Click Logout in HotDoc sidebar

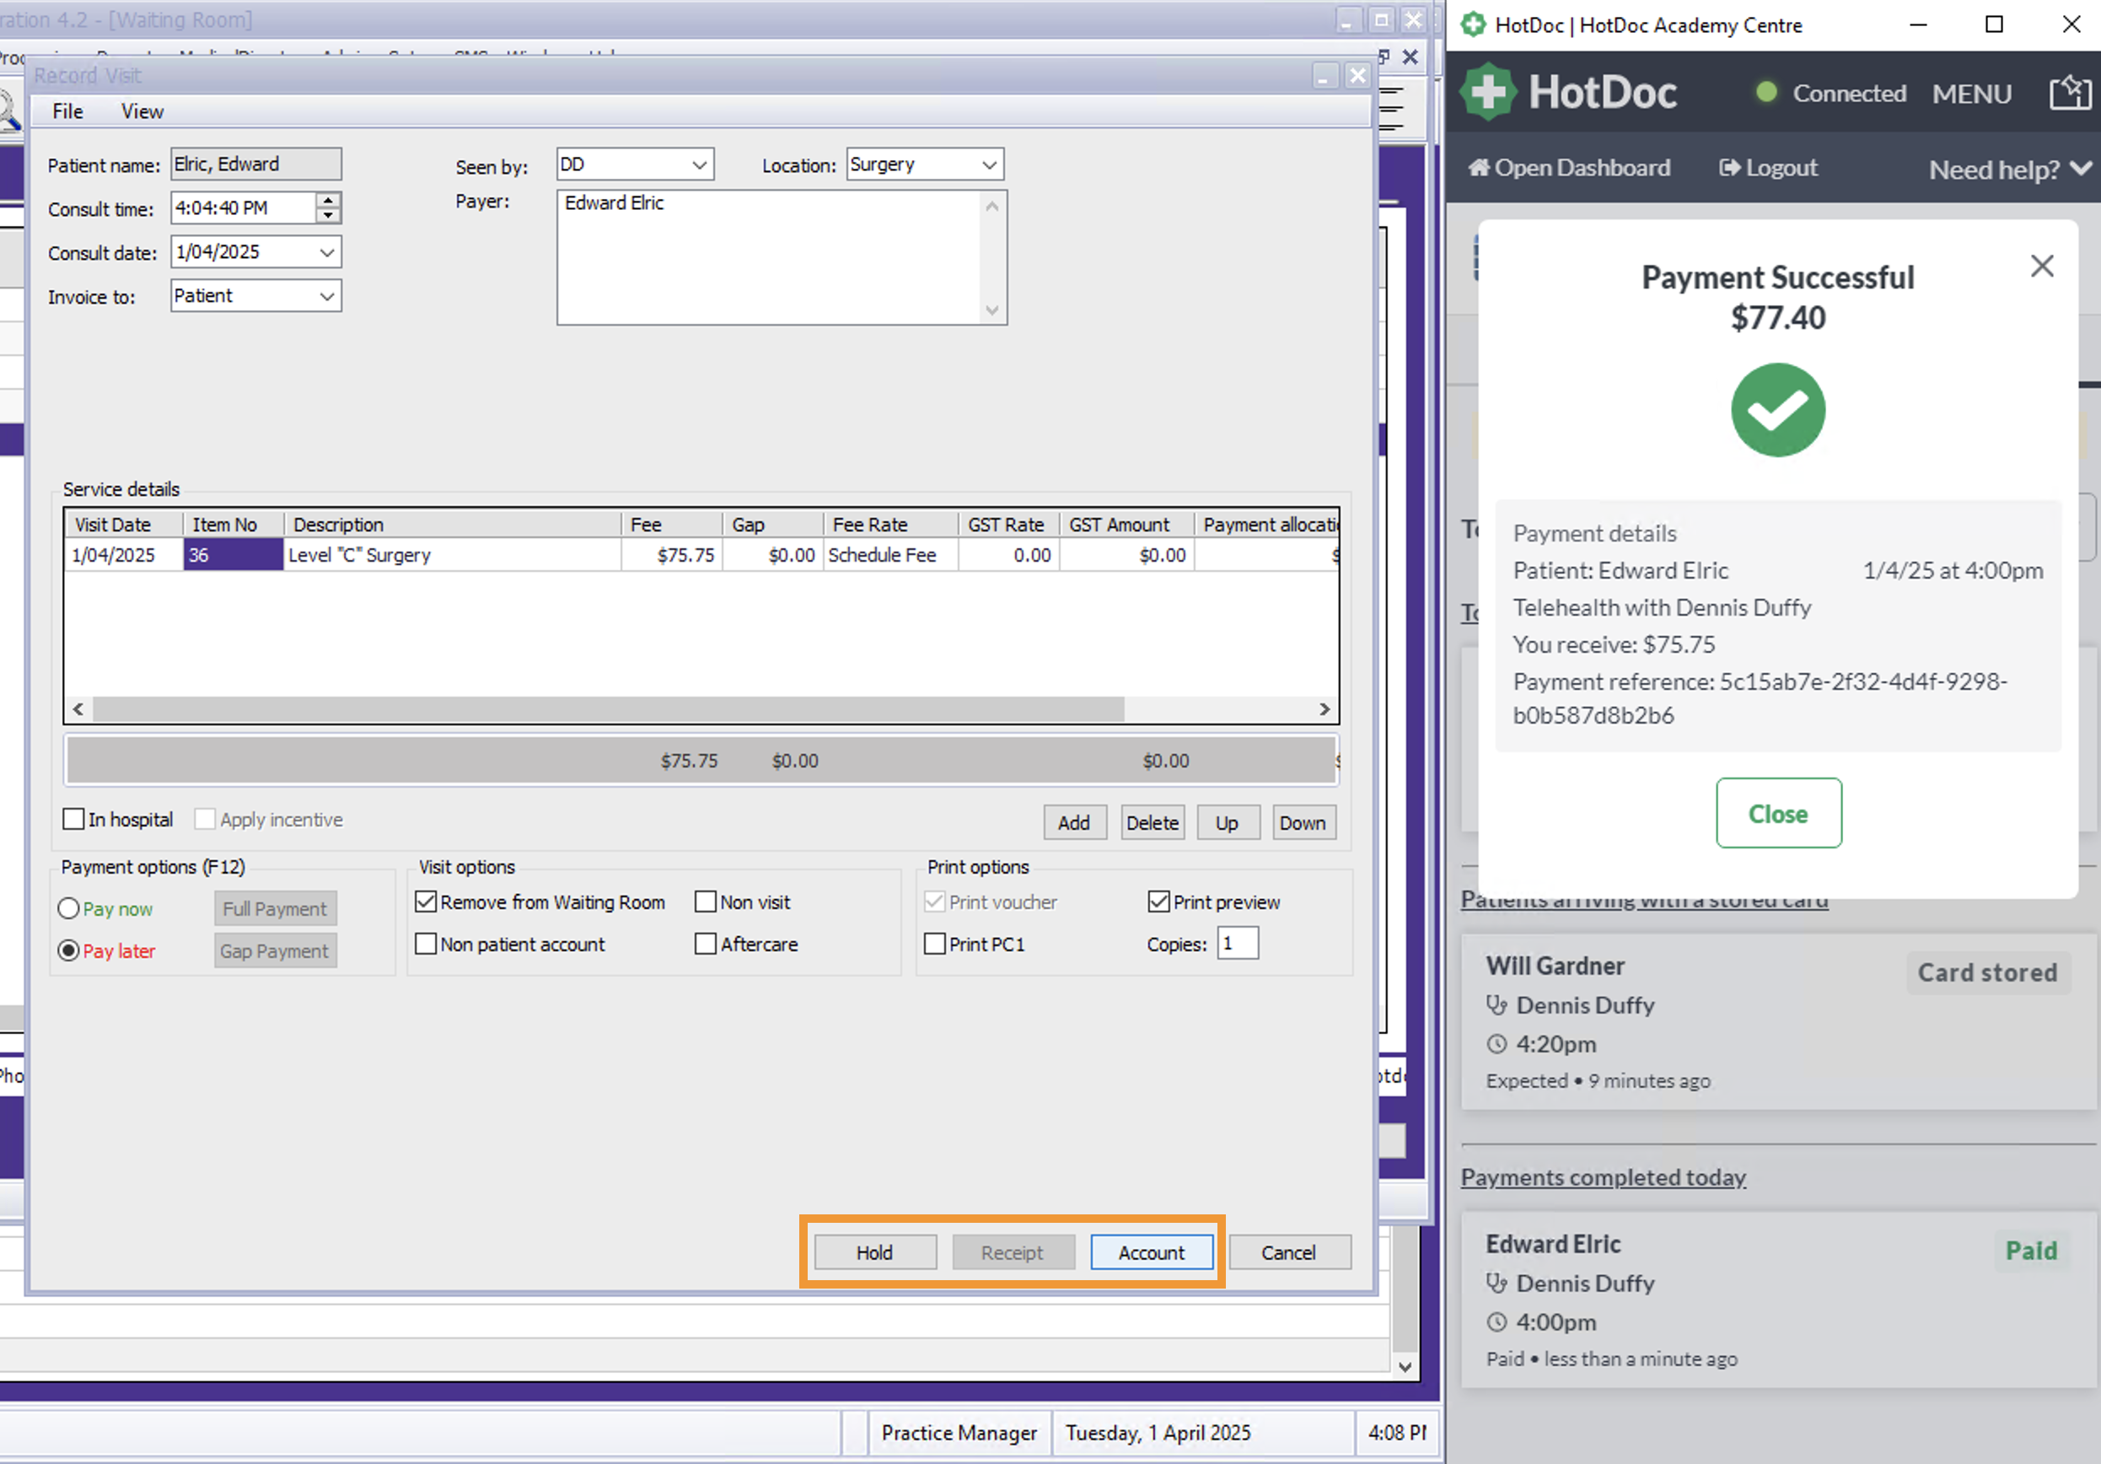point(1768,168)
